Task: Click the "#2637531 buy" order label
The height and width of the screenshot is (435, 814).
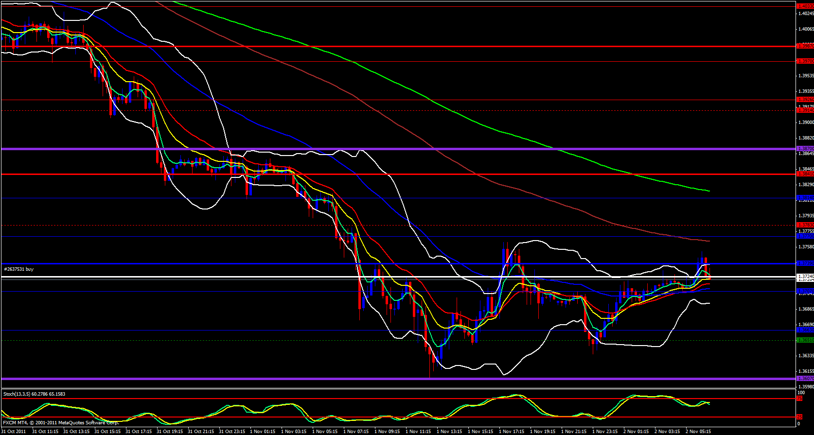Action: click(x=19, y=269)
